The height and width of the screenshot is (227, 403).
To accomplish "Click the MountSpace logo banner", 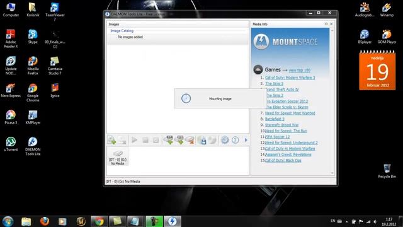I will 285,42.
